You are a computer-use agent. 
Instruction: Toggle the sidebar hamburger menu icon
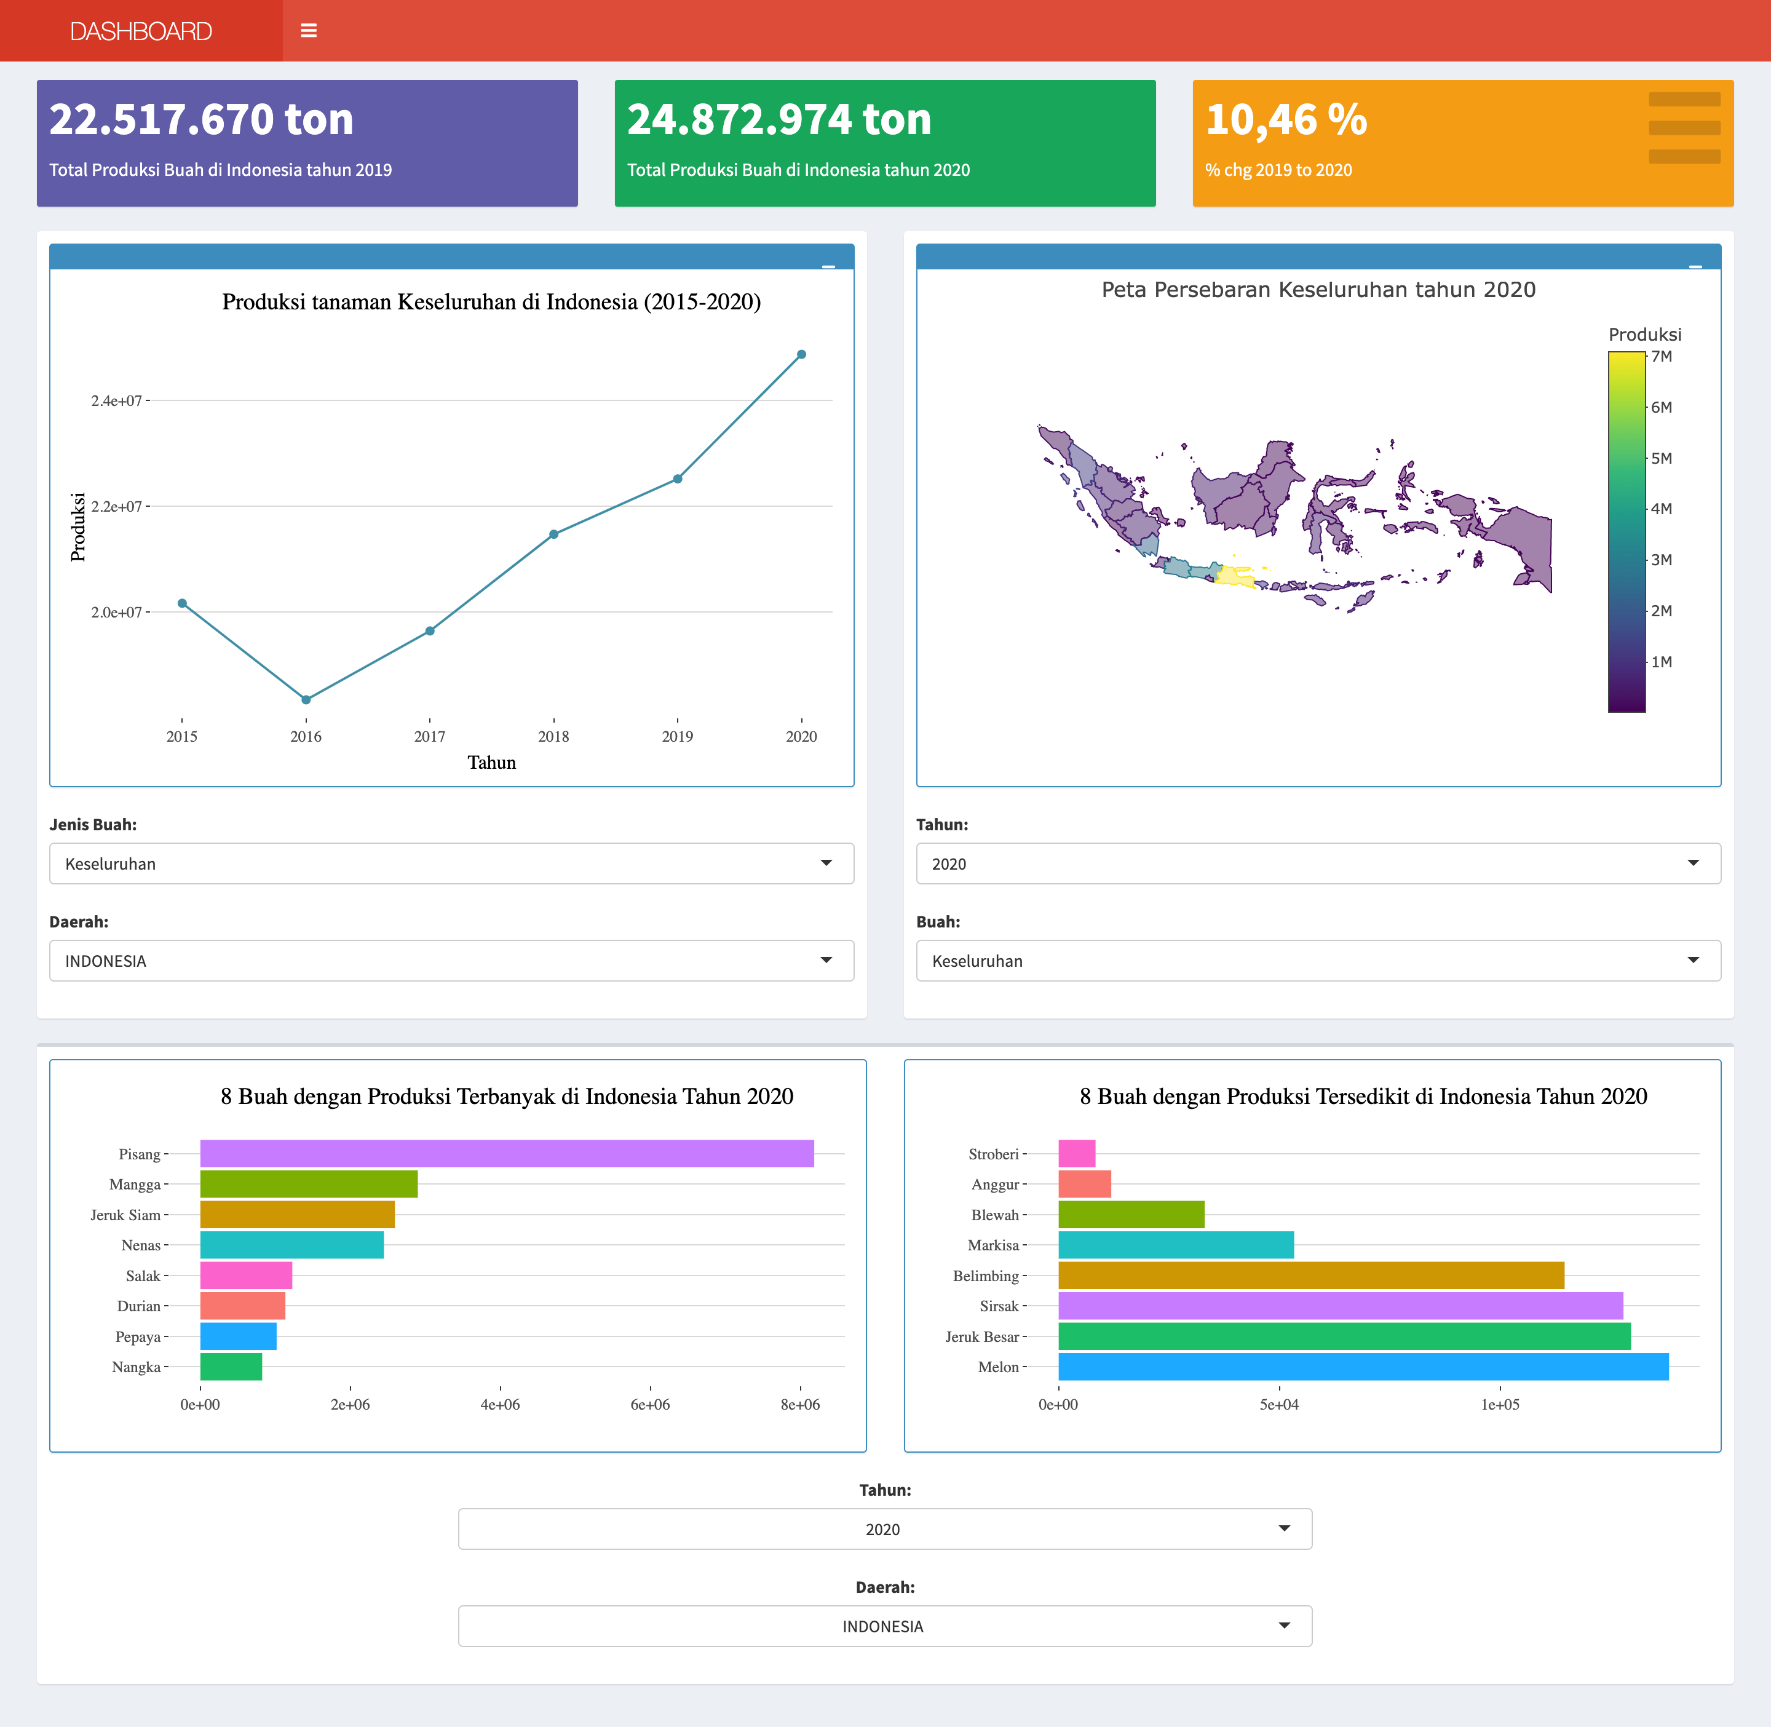point(308,31)
